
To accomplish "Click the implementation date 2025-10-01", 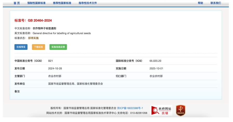I will [x=156, y=69].
